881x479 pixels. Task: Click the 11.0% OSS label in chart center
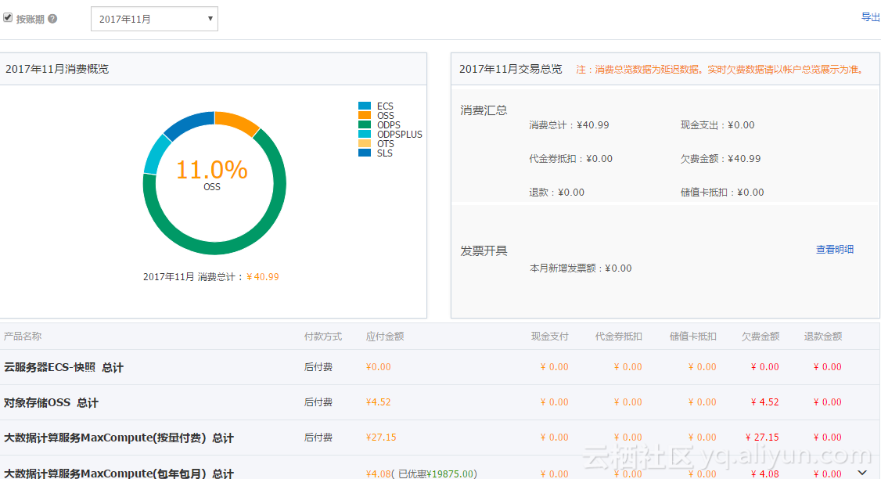pyautogui.click(x=212, y=175)
